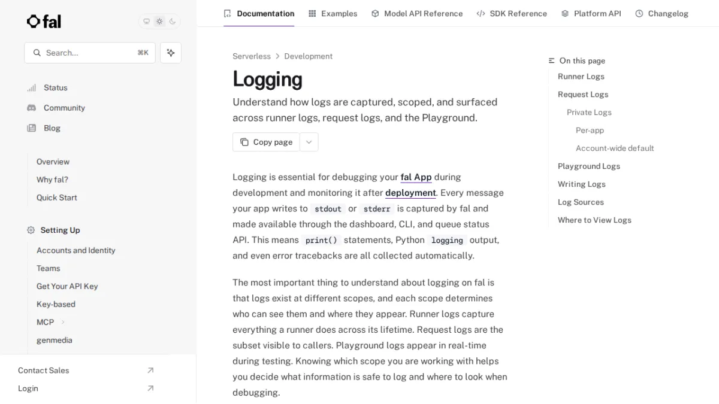Switch to the SDK Reference tab
The height and width of the screenshot is (404, 719).
(x=512, y=13)
